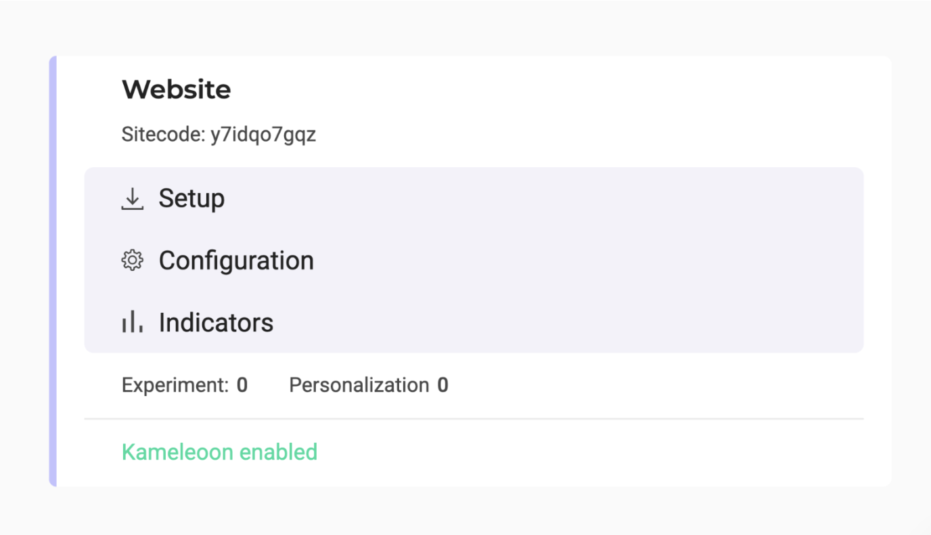Click the "Experiment:" label

[x=175, y=385]
